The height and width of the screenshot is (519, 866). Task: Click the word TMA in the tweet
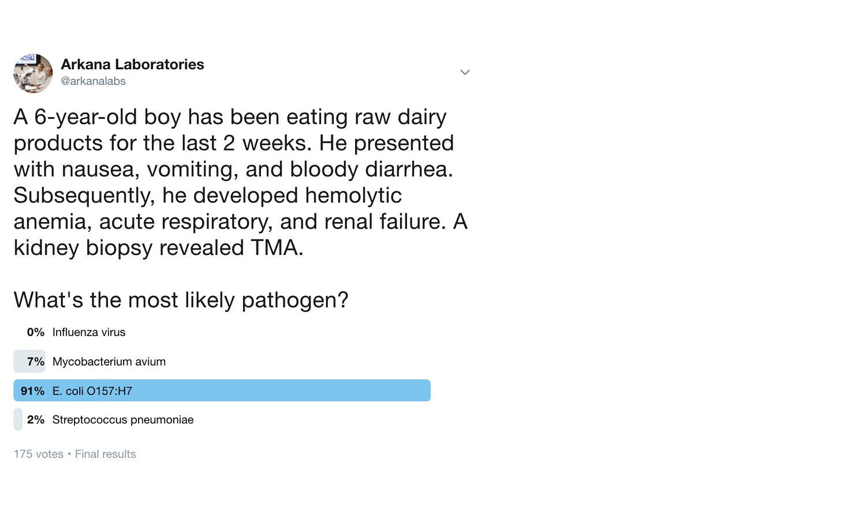click(x=277, y=248)
